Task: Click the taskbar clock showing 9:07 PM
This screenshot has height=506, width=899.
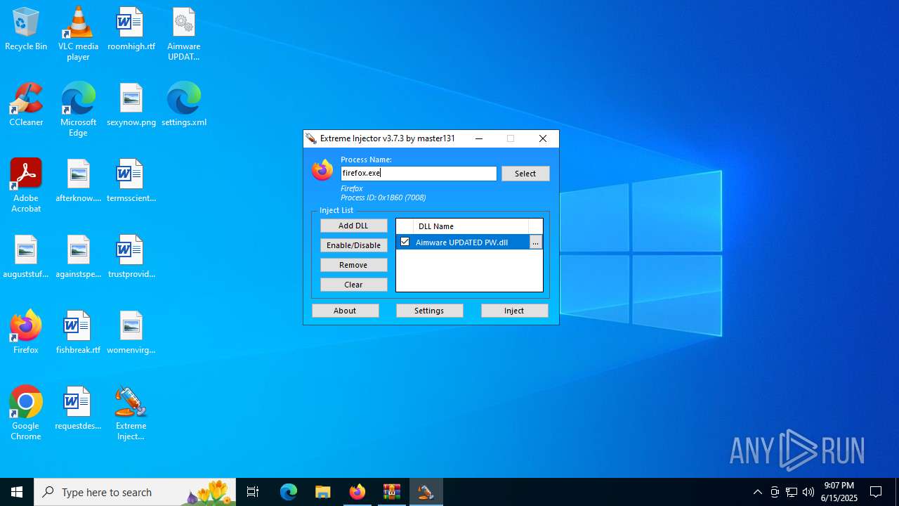Action: (839, 492)
